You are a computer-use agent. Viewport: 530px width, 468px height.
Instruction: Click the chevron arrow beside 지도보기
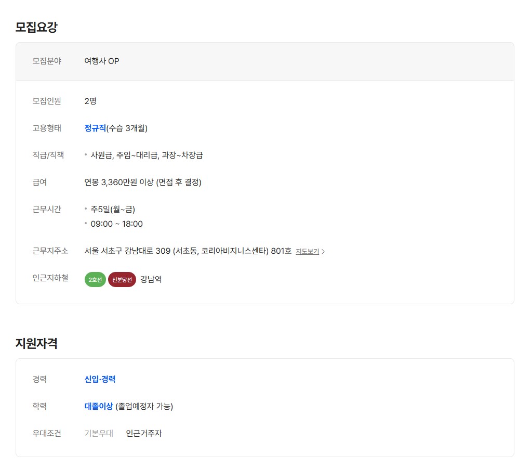coord(323,252)
